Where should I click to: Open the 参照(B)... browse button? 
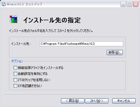pos(115,52)
